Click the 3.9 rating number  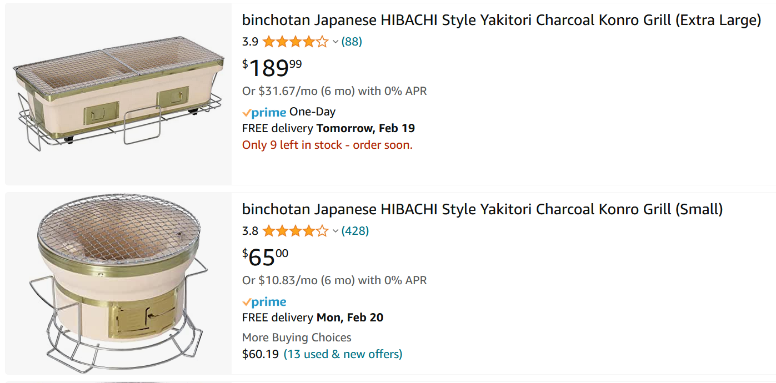250,42
